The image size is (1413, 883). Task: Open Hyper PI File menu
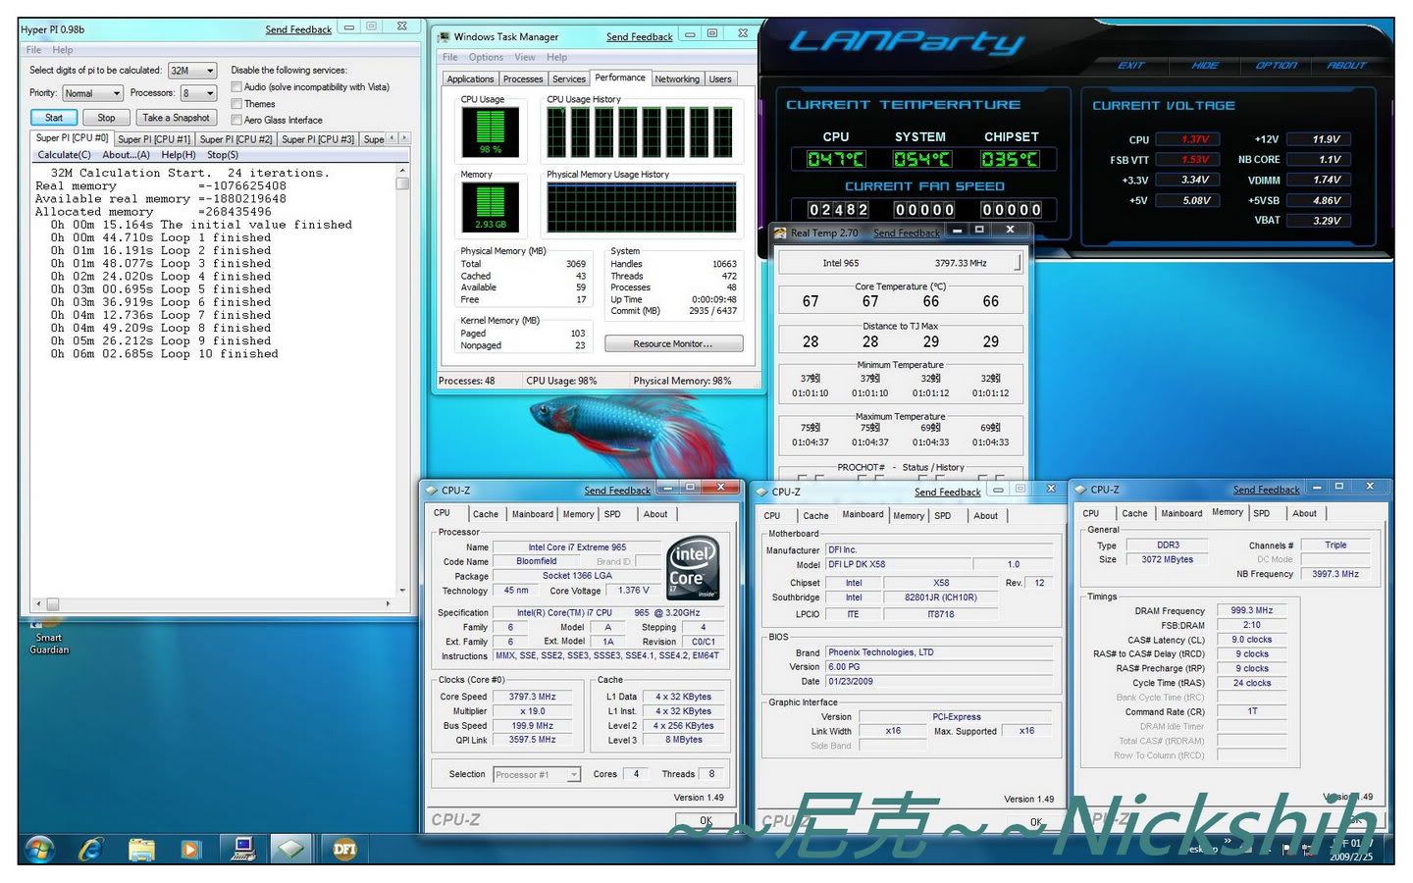pos(33,49)
